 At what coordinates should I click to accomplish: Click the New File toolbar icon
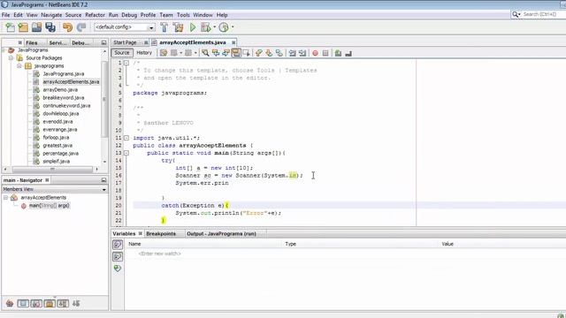[10, 27]
